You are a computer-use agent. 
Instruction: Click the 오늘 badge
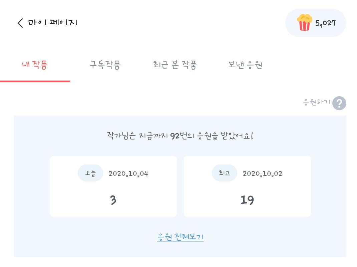coord(90,173)
